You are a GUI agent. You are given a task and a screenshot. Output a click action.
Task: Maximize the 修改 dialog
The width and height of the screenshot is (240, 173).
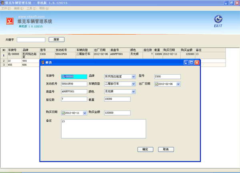(191, 63)
